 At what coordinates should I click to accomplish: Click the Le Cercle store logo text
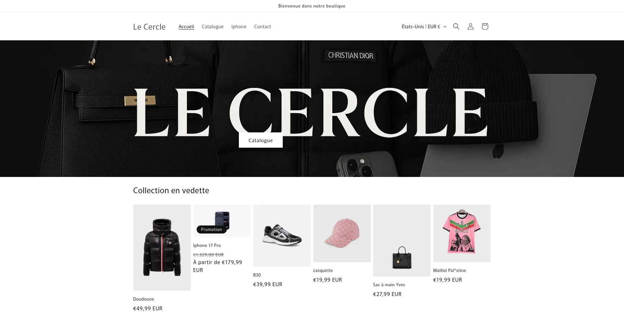tap(149, 27)
